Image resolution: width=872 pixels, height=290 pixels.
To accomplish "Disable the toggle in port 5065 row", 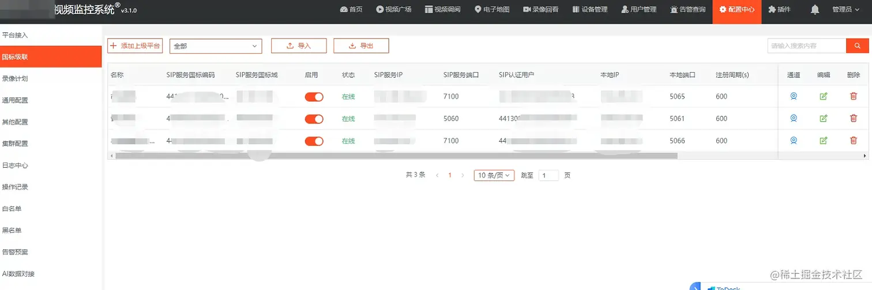I will coord(314,97).
